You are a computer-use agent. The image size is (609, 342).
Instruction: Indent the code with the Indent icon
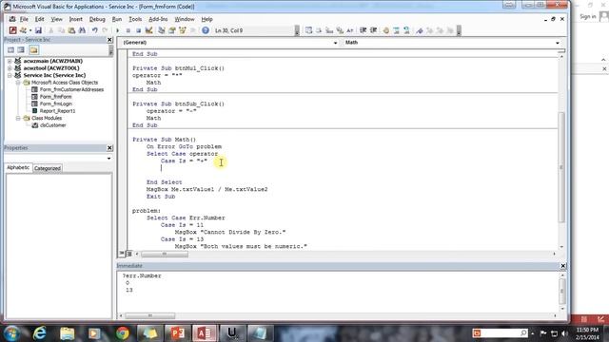coord(363,30)
